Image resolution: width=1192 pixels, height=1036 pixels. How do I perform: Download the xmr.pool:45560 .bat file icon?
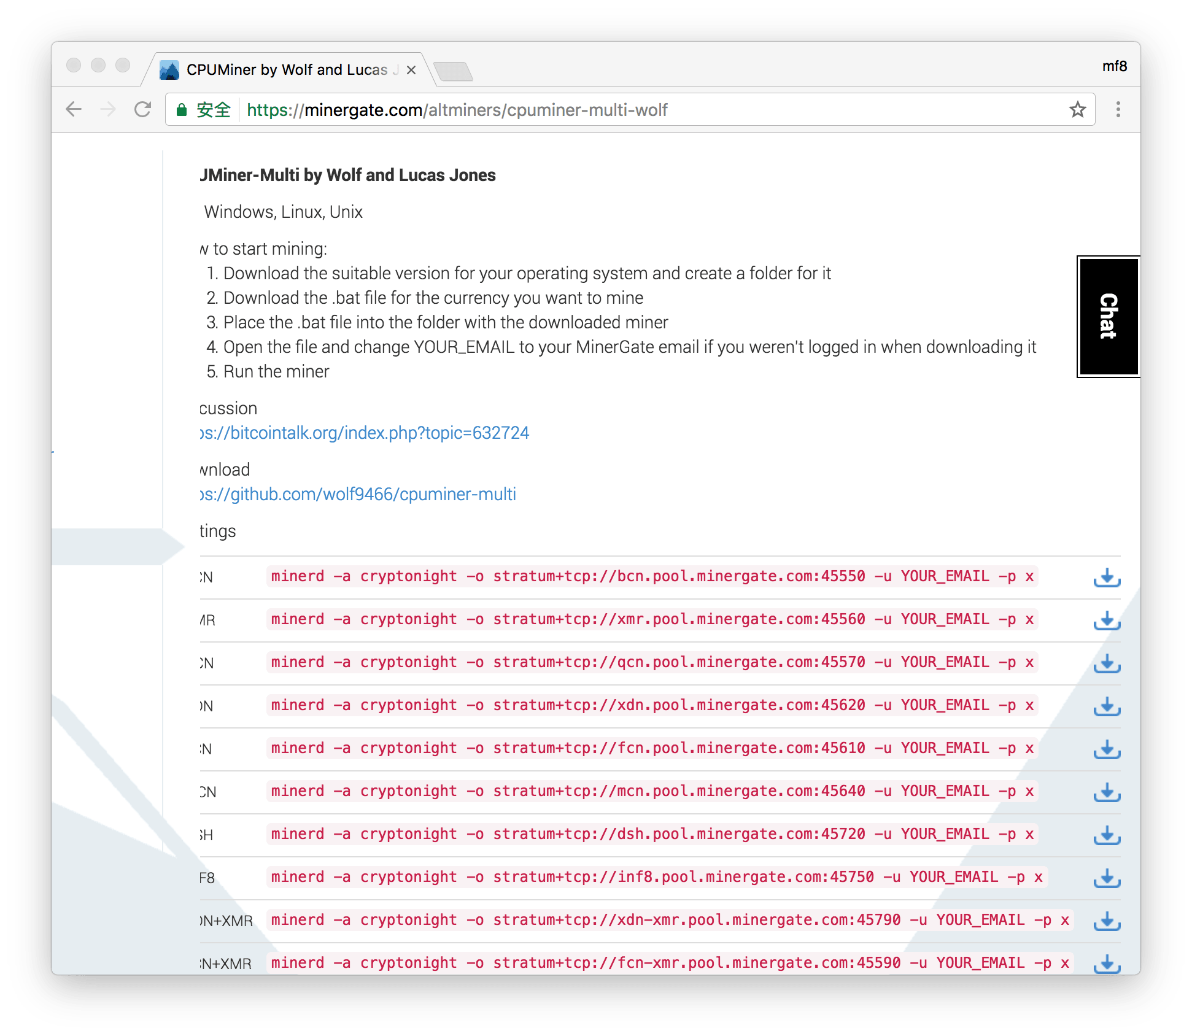point(1107,620)
